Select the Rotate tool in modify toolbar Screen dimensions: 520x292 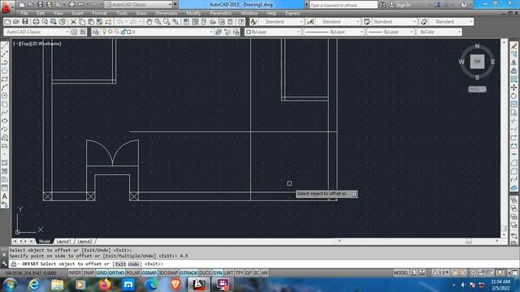513,96
